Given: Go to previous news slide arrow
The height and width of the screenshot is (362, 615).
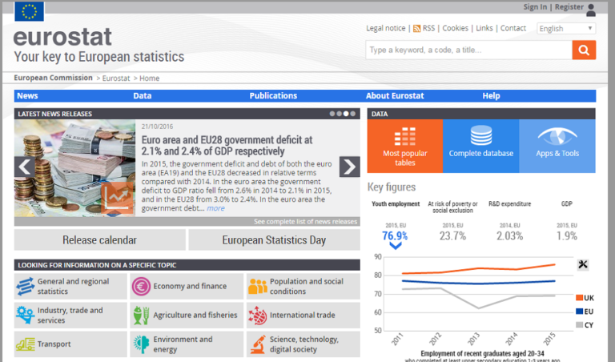Looking at the screenshot, I should (x=25, y=167).
